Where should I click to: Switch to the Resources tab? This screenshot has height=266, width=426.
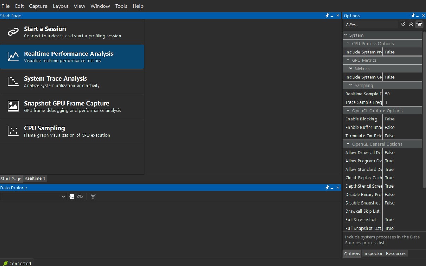click(x=396, y=254)
